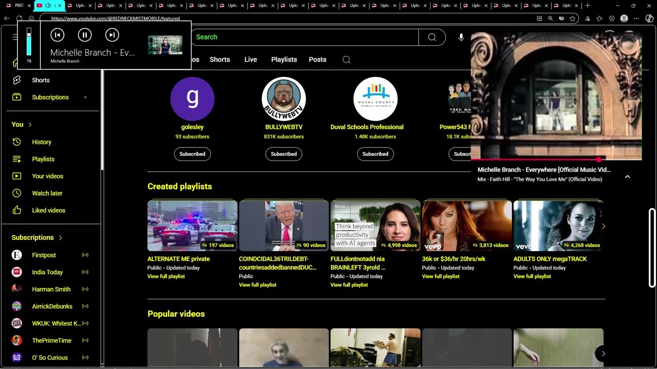Open Edge settings and more menu
Screen dimensions: 657x369
637,18
